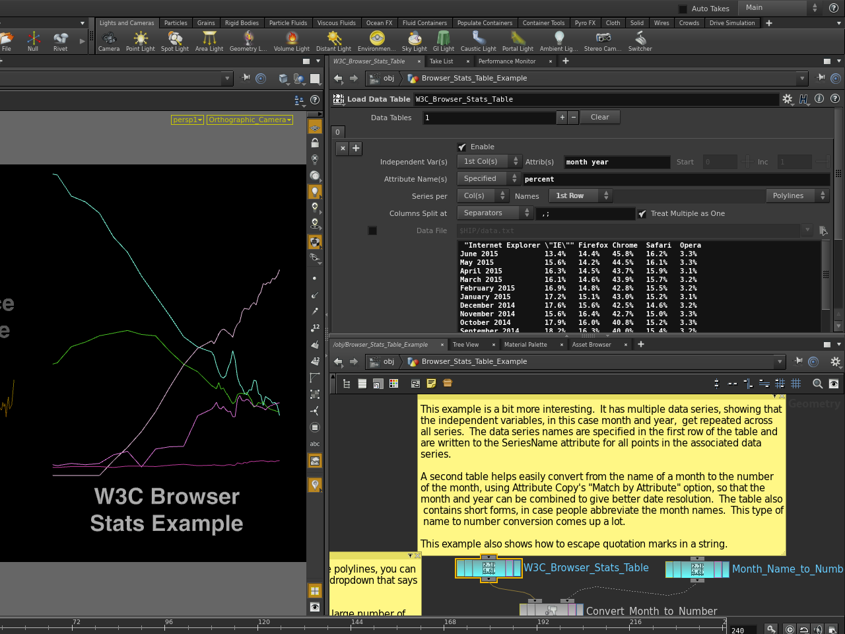
Task: Choose the Camera shelf tool
Action: (x=109, y=40)
